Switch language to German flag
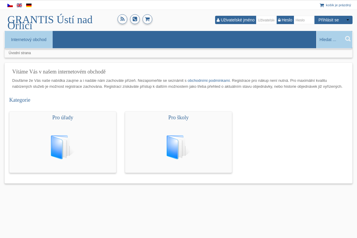The width and height of the screenshot is (357, 238). 29,5
